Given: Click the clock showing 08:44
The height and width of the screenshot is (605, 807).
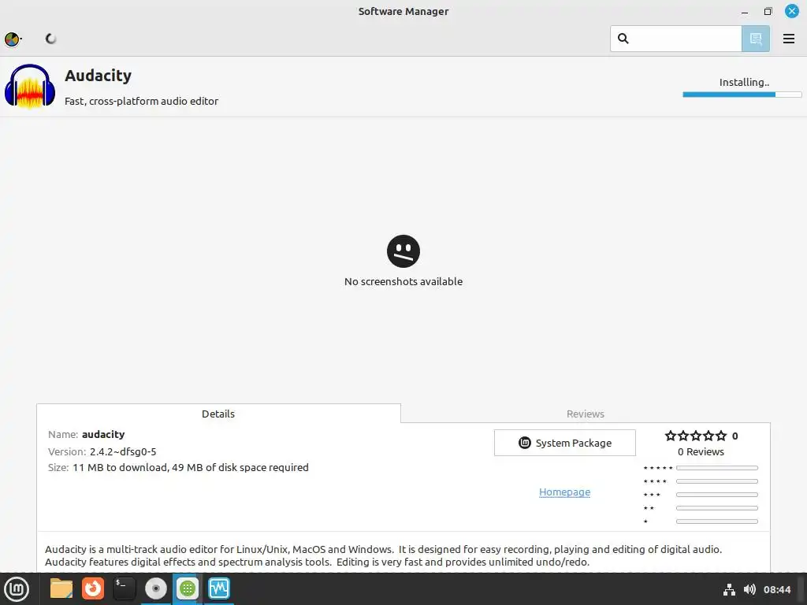Looking at the screenshot, I should tap(776, 589).
